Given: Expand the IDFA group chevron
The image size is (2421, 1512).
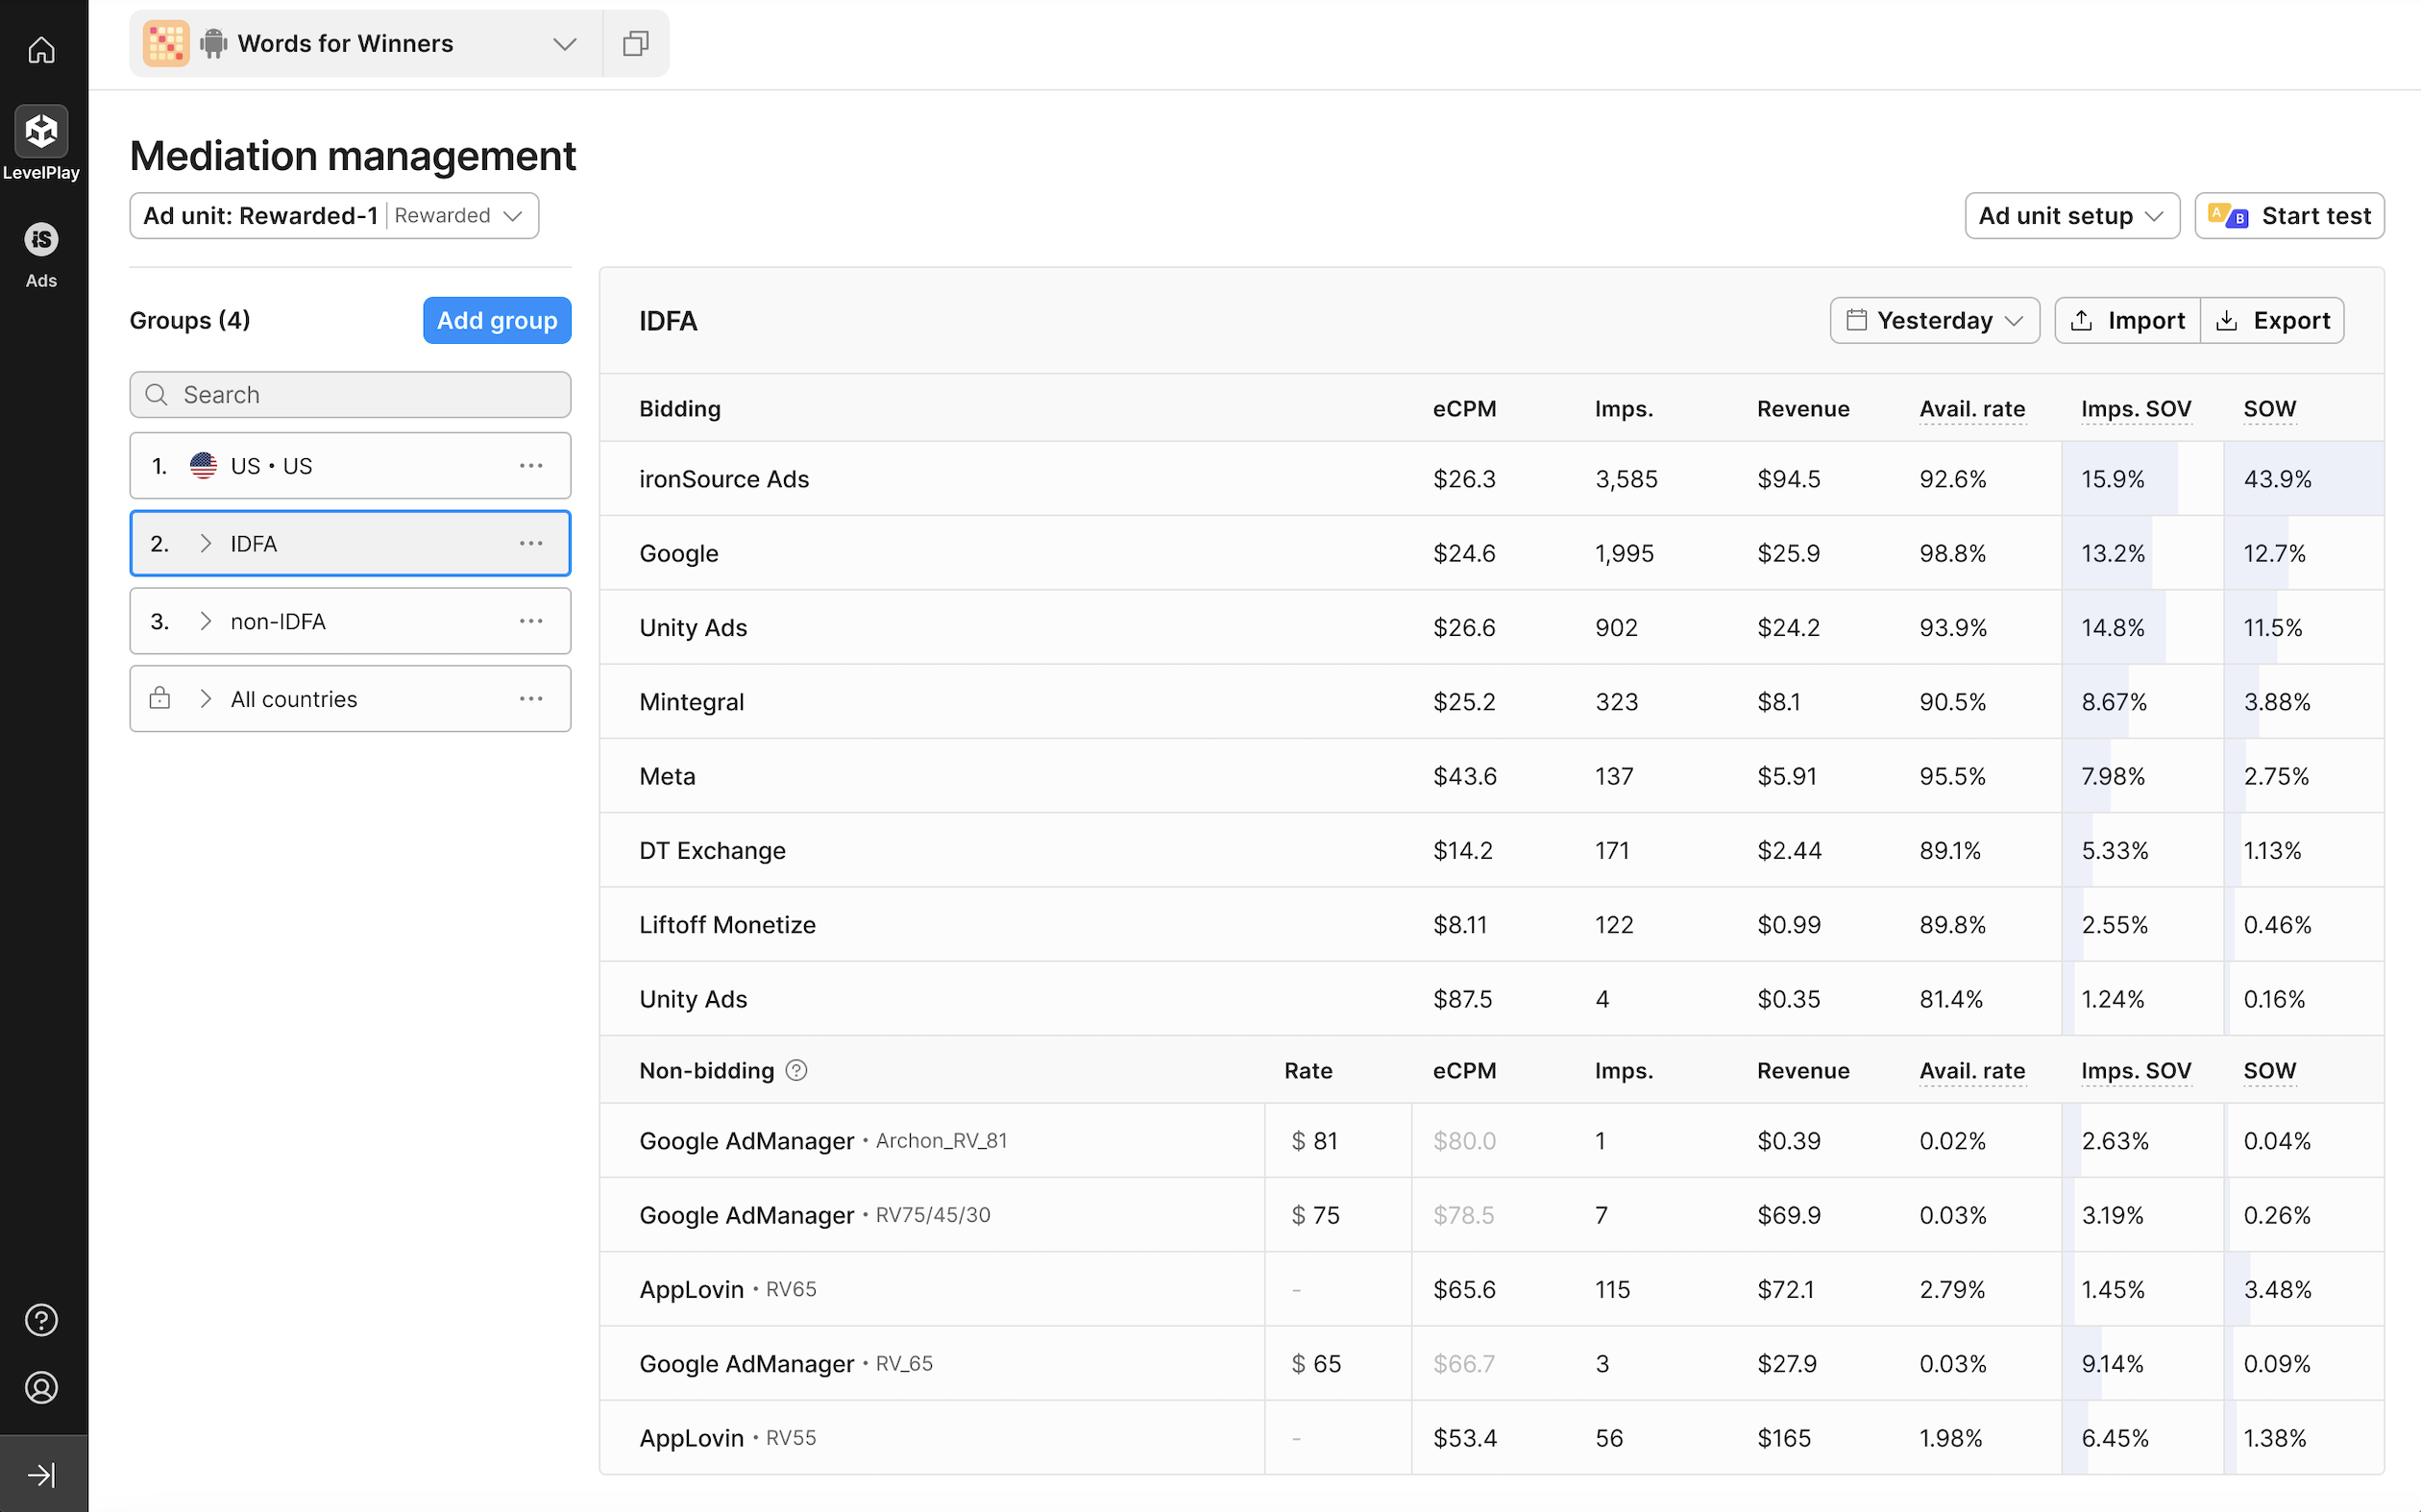Looking at the screenshot, I should (205, 543).
